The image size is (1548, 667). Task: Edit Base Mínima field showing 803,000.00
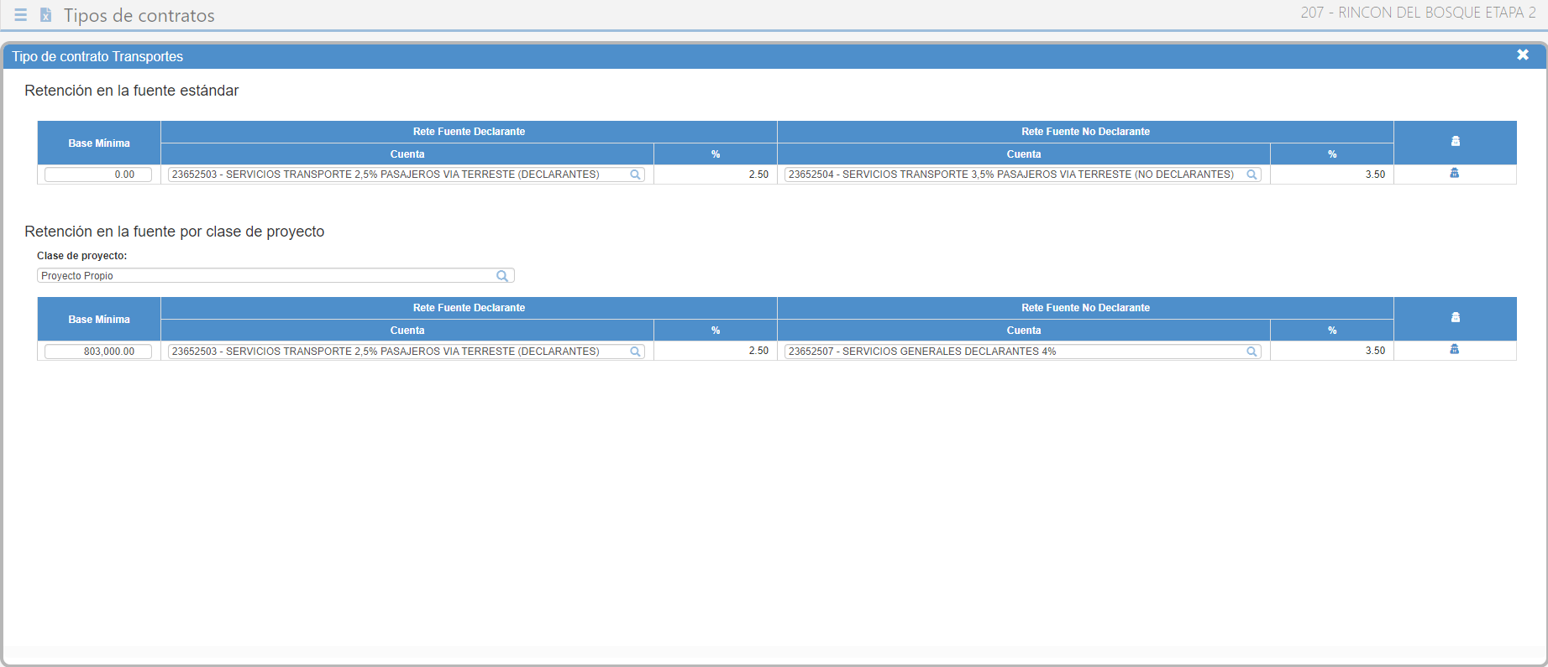click(x=98, y=352)
